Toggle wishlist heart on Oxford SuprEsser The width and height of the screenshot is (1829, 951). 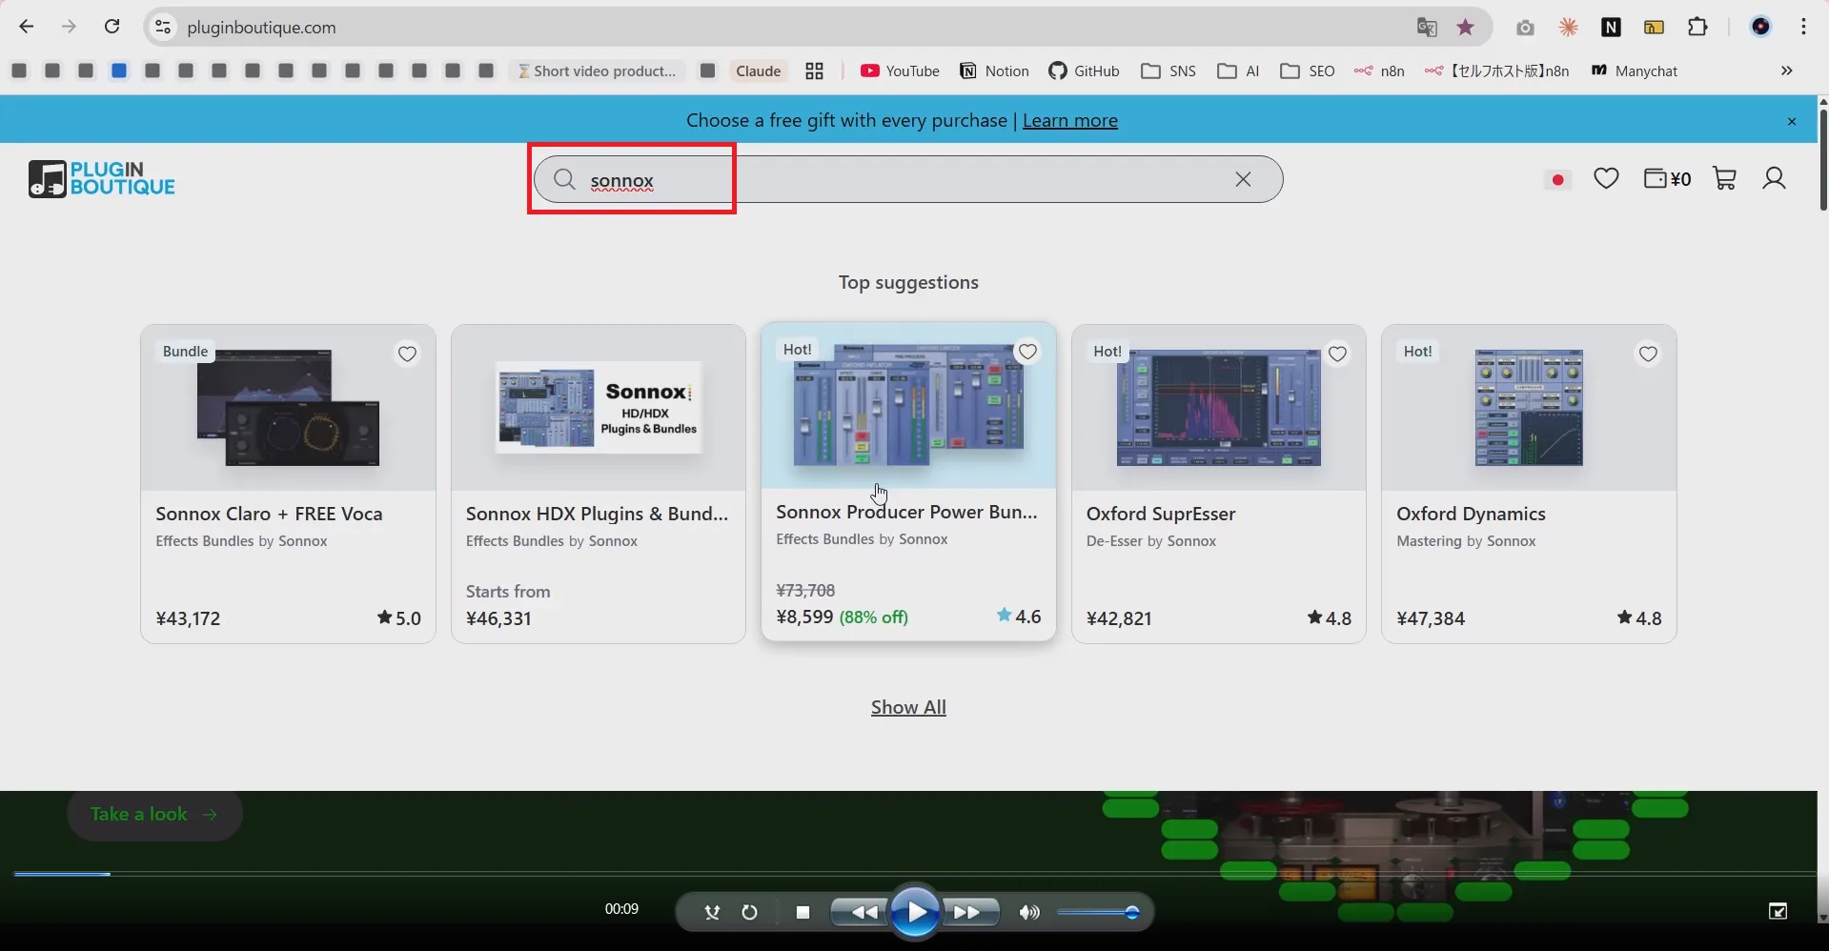pyautogui.click(x=1337, y=354)
